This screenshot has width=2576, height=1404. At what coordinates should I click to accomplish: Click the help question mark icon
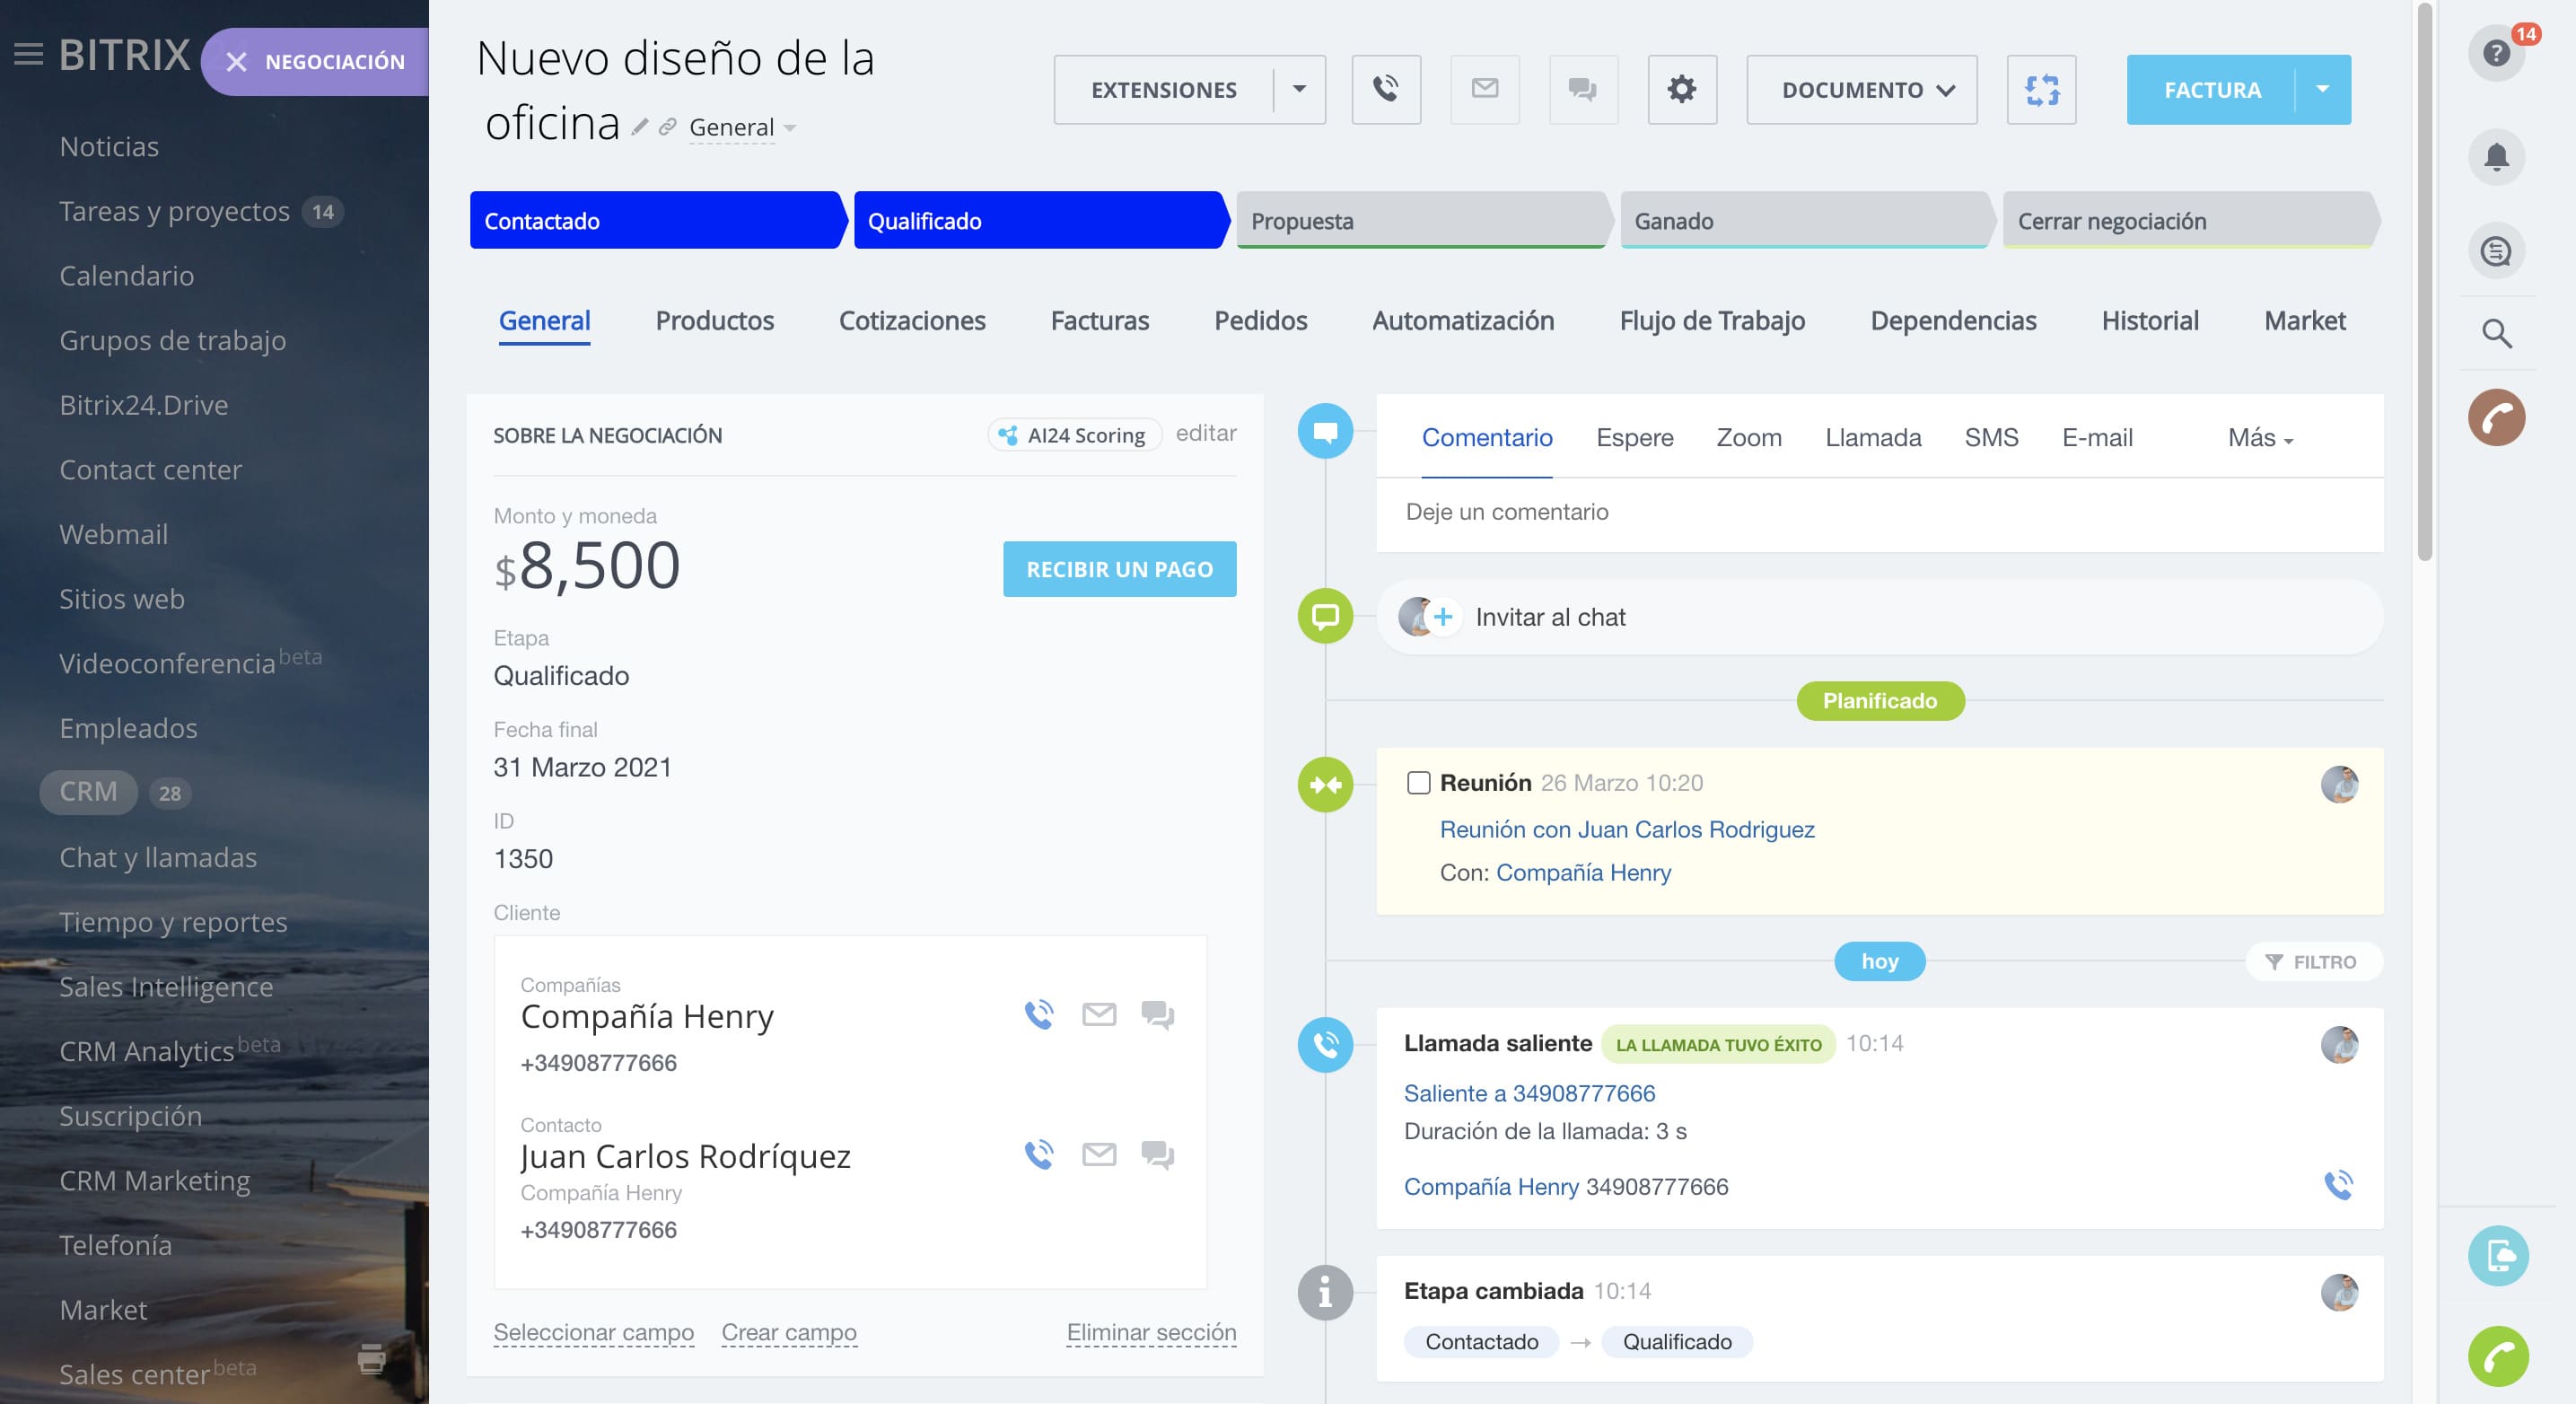(2496, 53)
